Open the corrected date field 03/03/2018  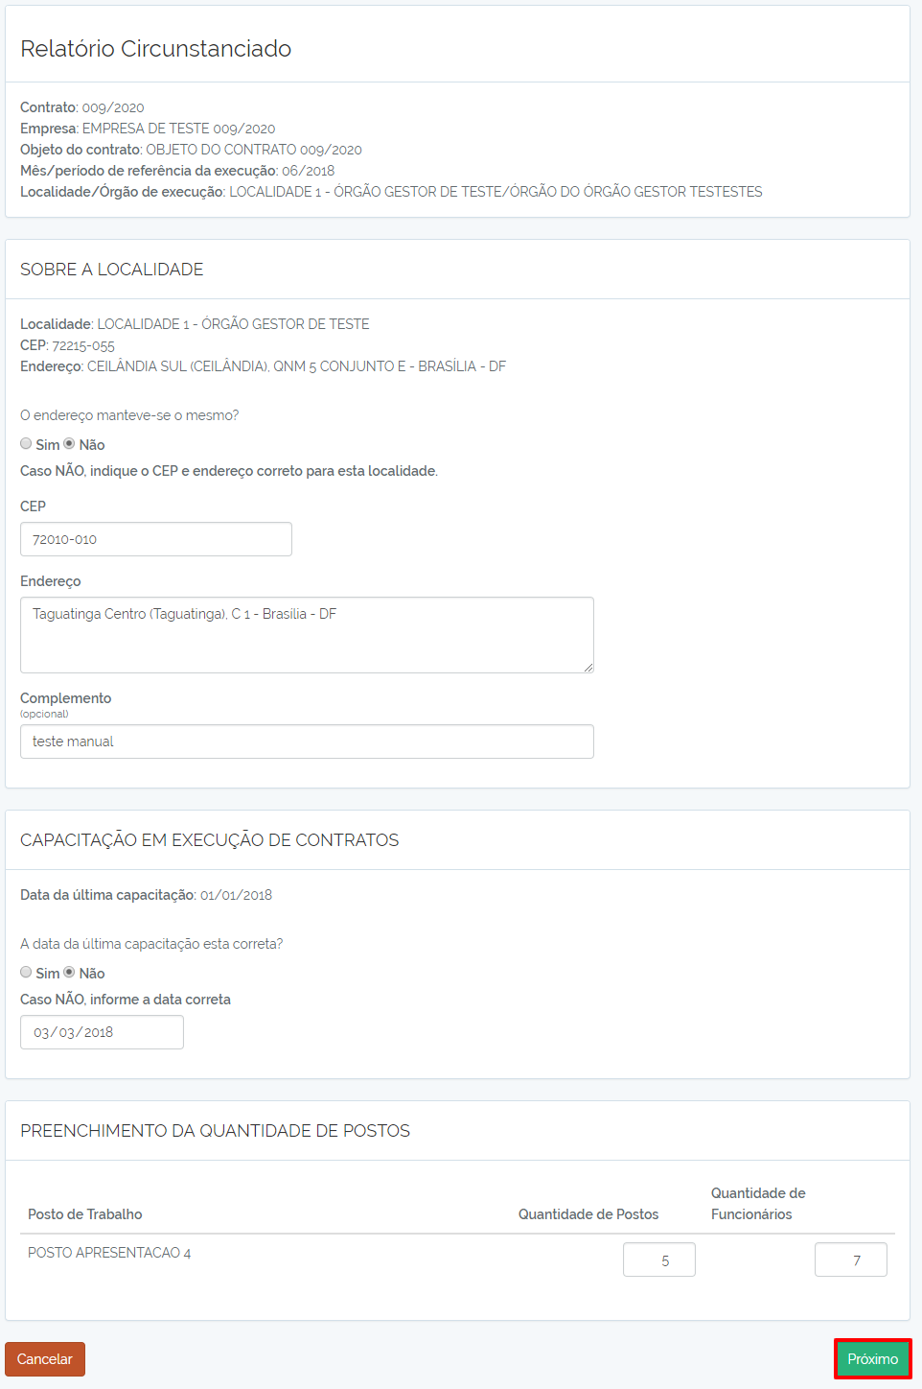[x=102, y=1032]
